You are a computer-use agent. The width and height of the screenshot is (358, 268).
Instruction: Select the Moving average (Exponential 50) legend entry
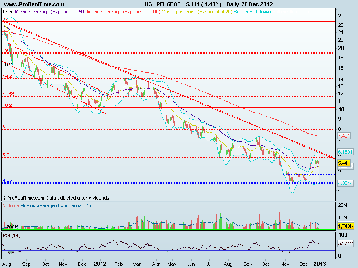(x=50, y=12)
